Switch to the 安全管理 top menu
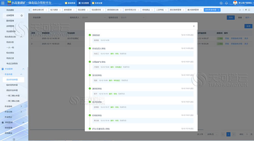The height and width of the screenshot is (141, 254). pos(84,3)
